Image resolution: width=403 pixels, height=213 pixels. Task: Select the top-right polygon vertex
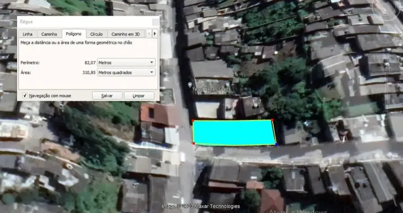[272, 120]
